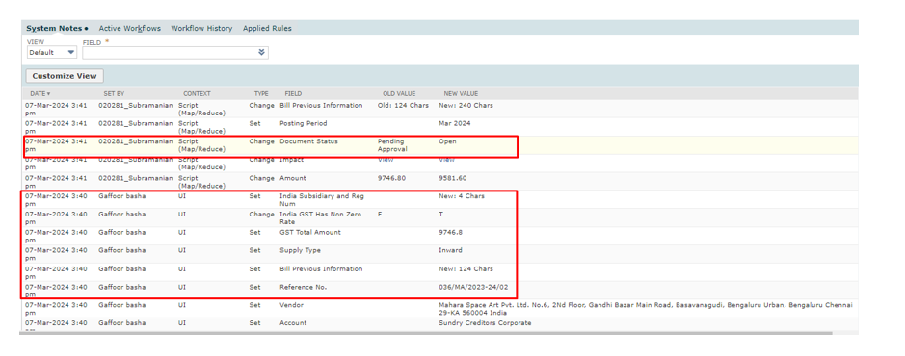The width and height of the screenshot is (905, 356).
Task: Open the Active Workflows tab
Action: (x=130, y=28)
